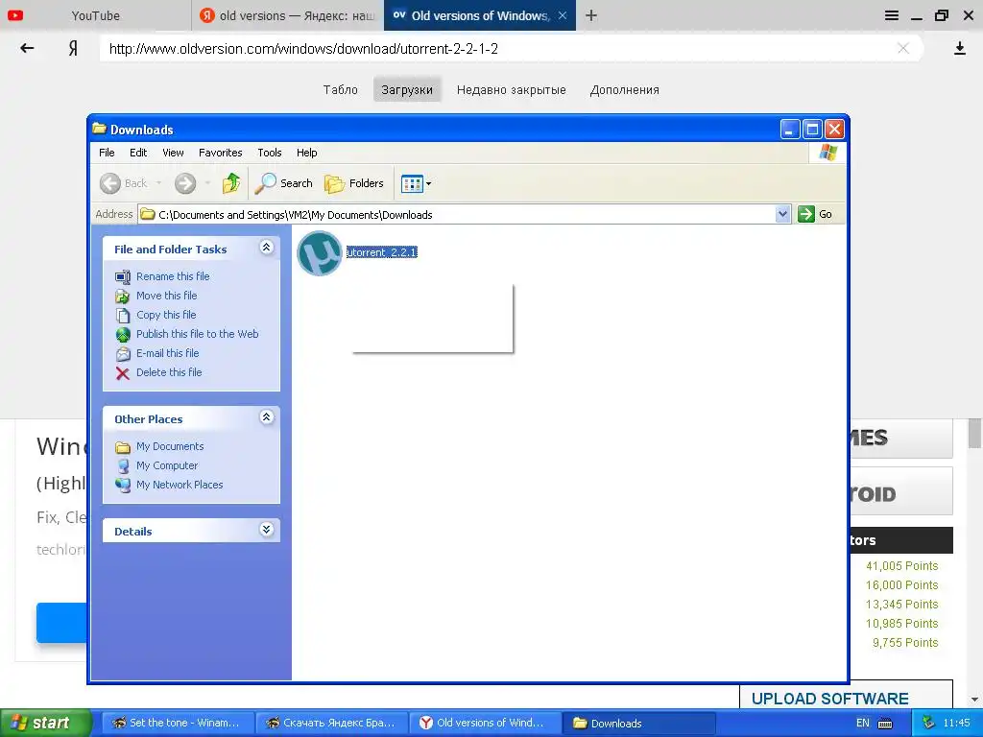
Task: Open the View menu
Action: pyautogui.click(x=173, y=153)
